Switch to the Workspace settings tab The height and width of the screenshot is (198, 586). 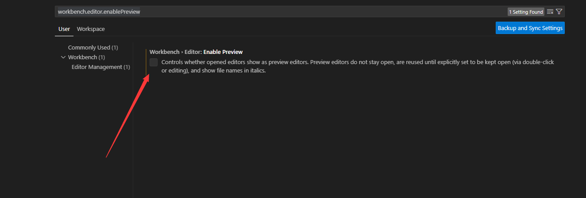[91, 29]
